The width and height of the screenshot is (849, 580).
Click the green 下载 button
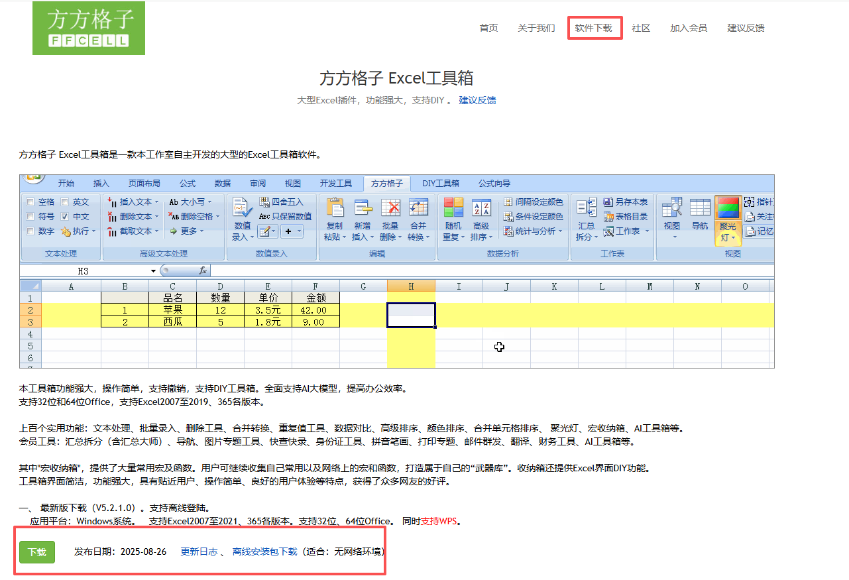point(37,552)
